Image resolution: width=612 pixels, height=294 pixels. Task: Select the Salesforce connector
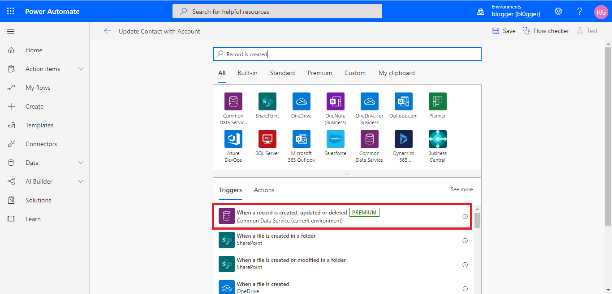point(335,139)
